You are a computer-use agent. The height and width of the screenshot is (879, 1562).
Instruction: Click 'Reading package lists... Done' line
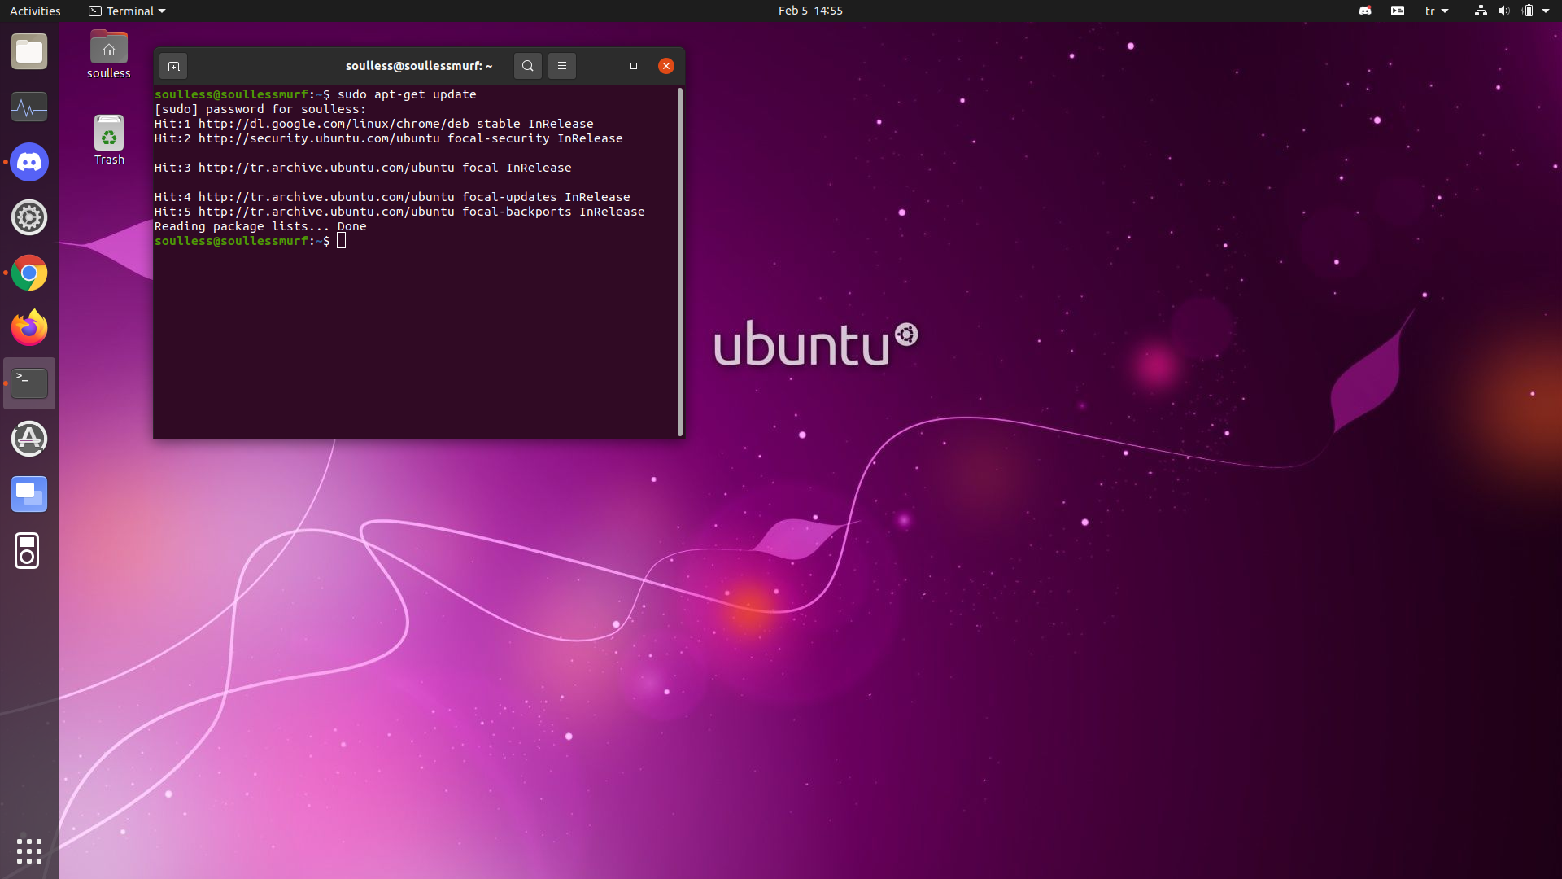(x=260, y=226)
